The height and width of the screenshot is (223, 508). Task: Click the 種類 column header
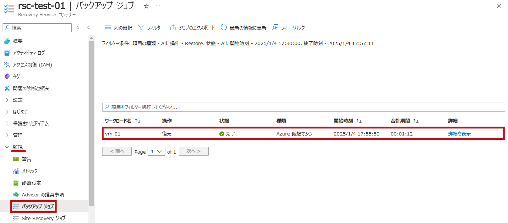(x=281, y=121)
